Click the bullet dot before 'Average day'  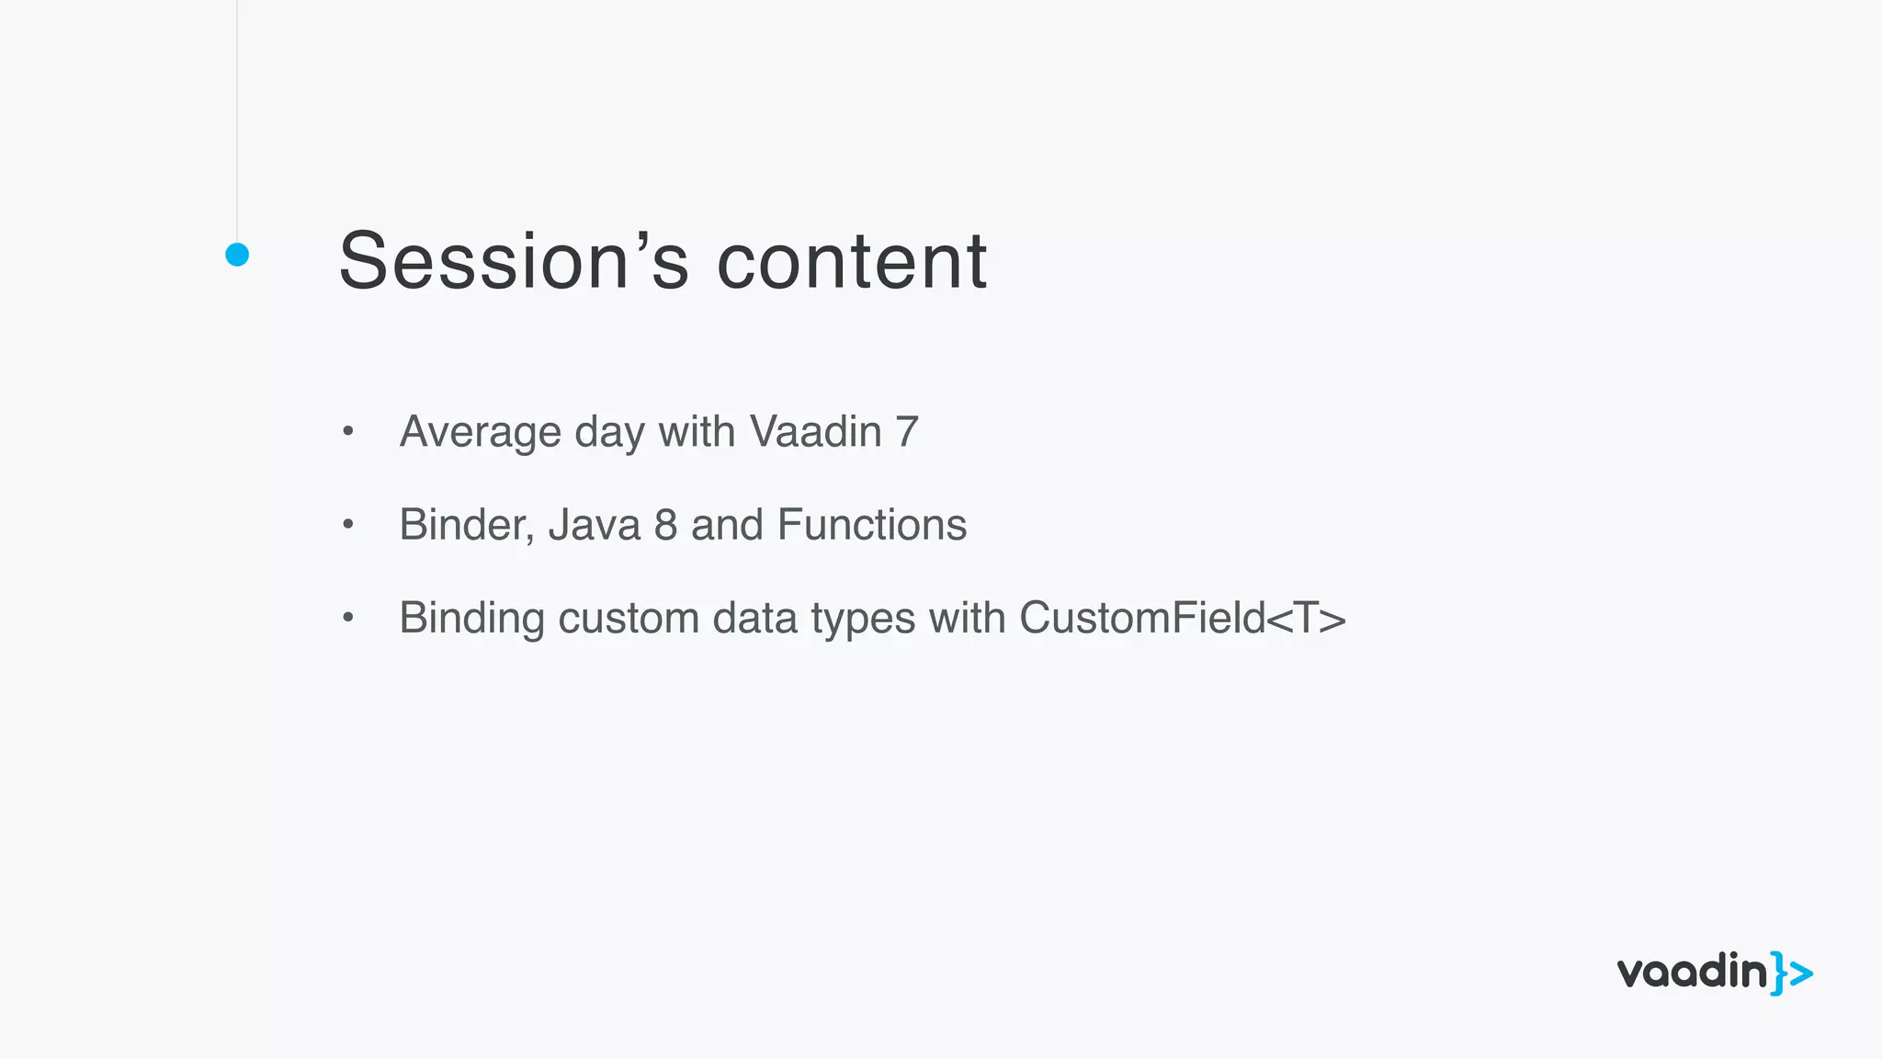point(347,431)
